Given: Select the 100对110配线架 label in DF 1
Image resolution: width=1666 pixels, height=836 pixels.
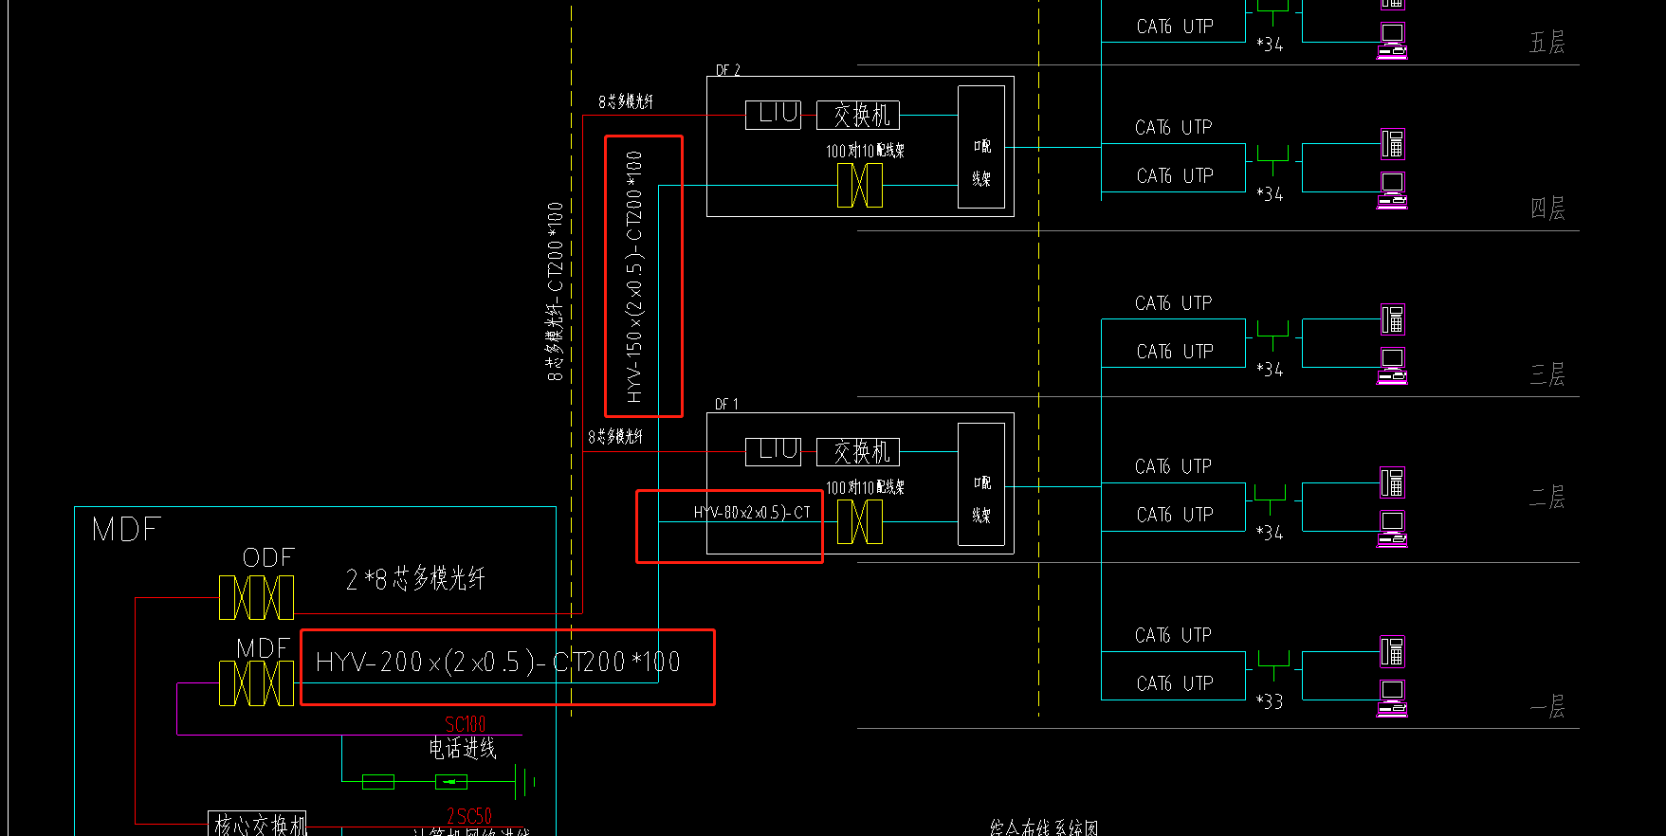Looking at the screenshot, I should tap(865, 487).
